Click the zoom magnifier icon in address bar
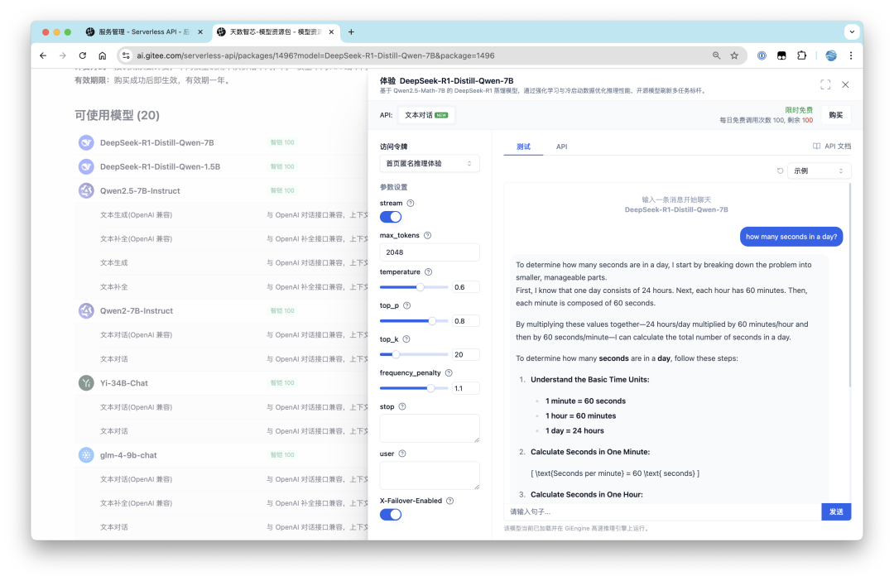This screenshot has width=894, height=581. 716,55
